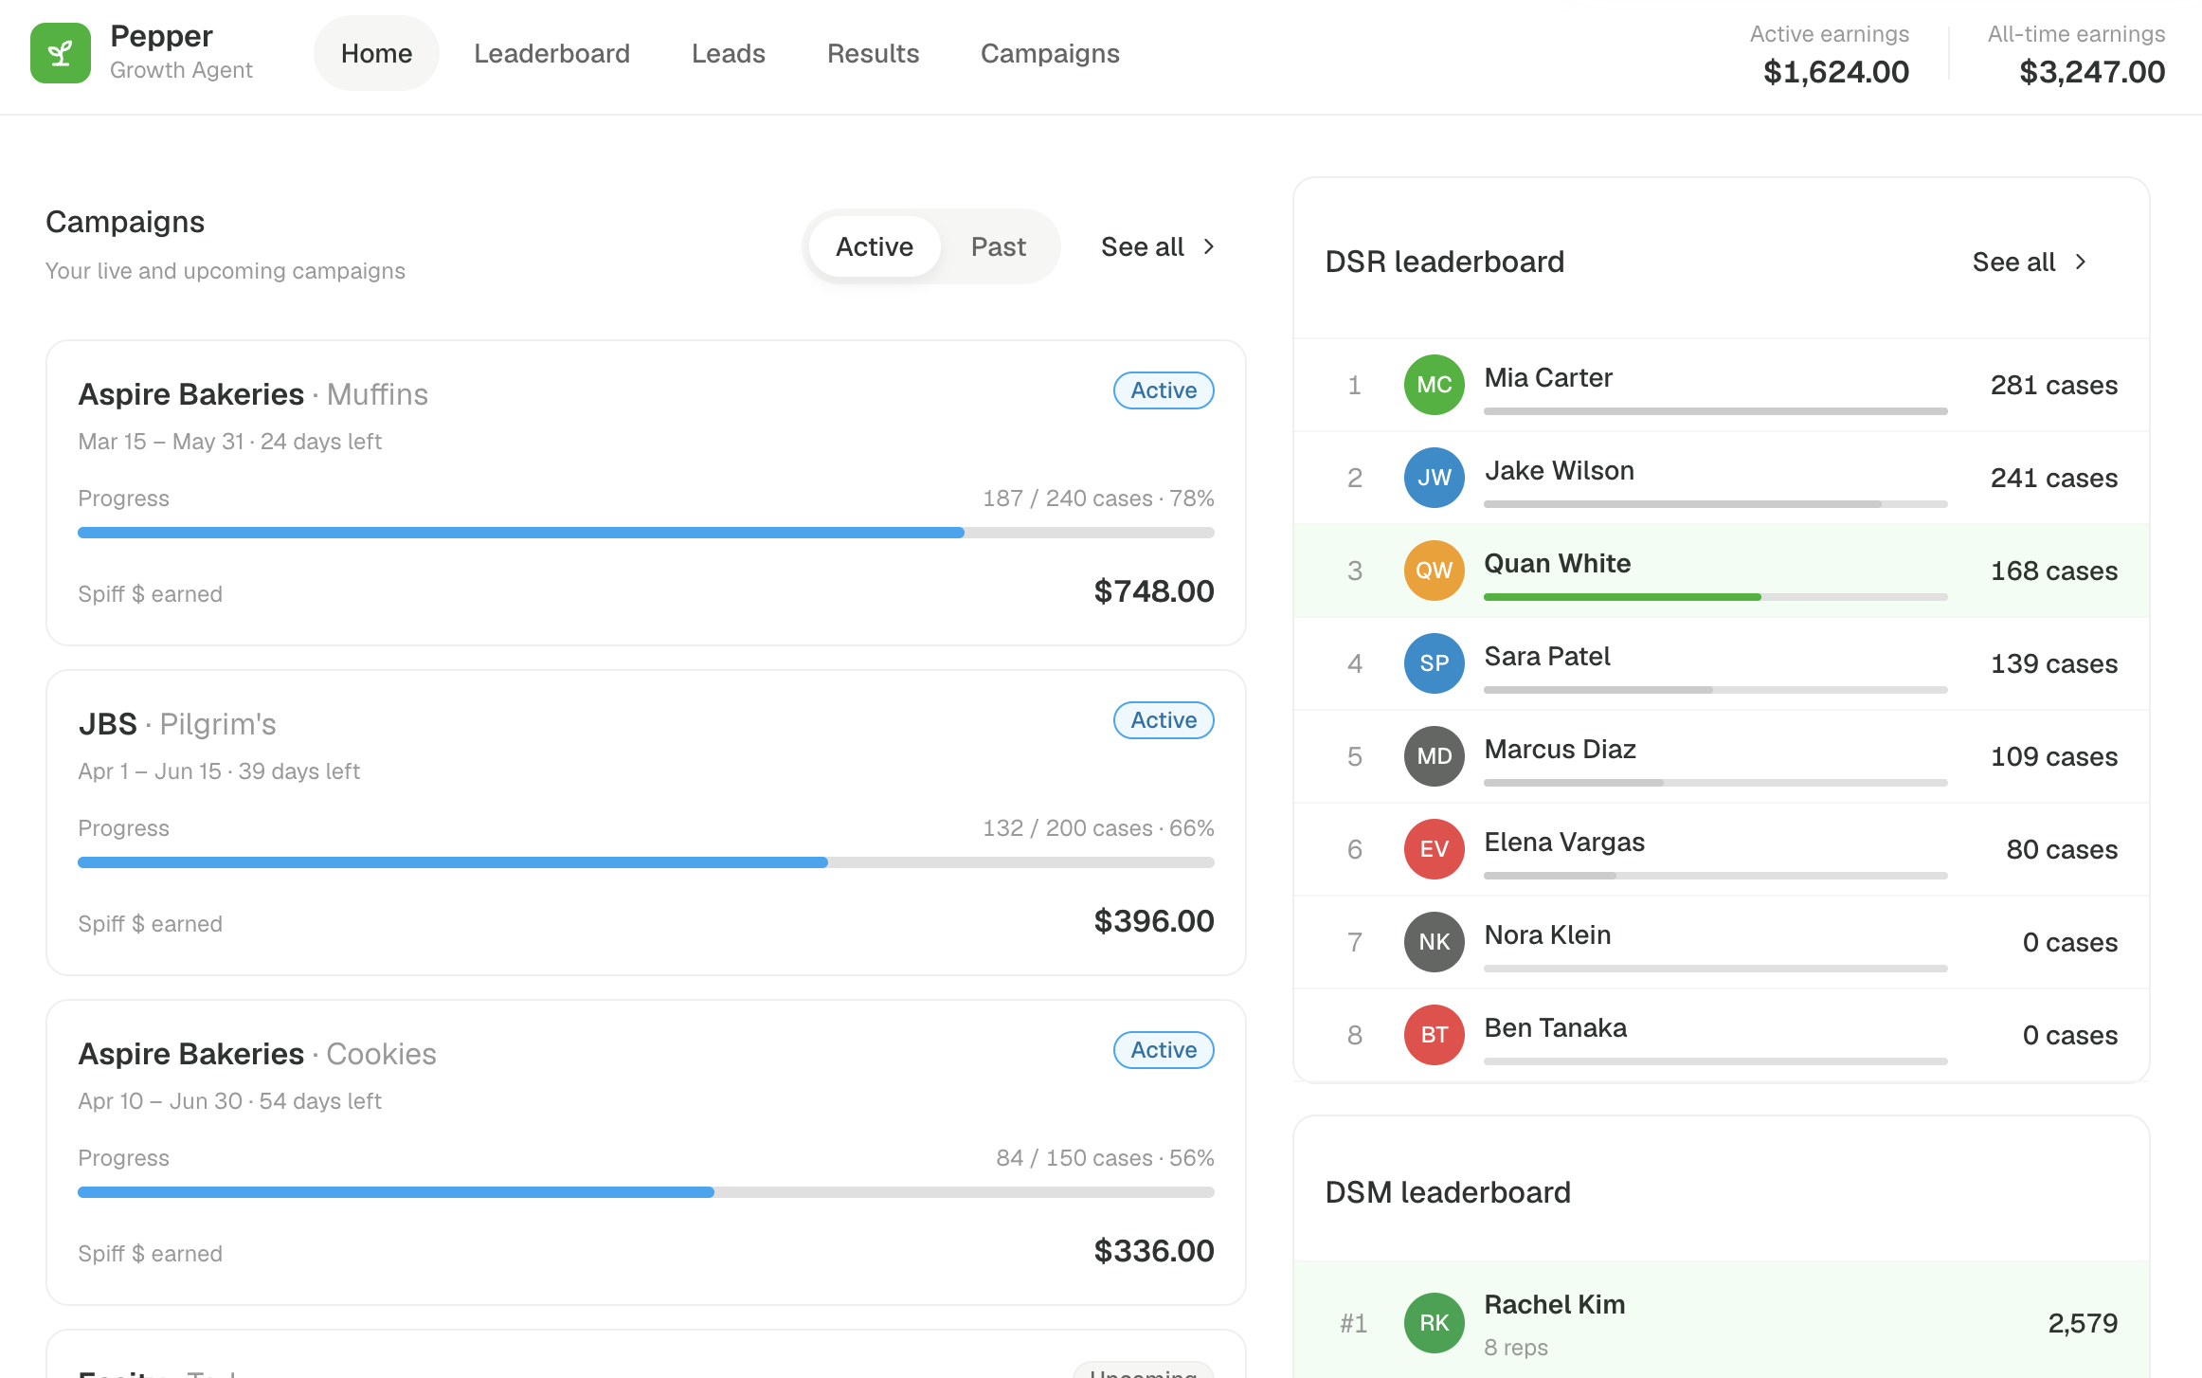Select the Elena Vargas name

click(1564, 842)
